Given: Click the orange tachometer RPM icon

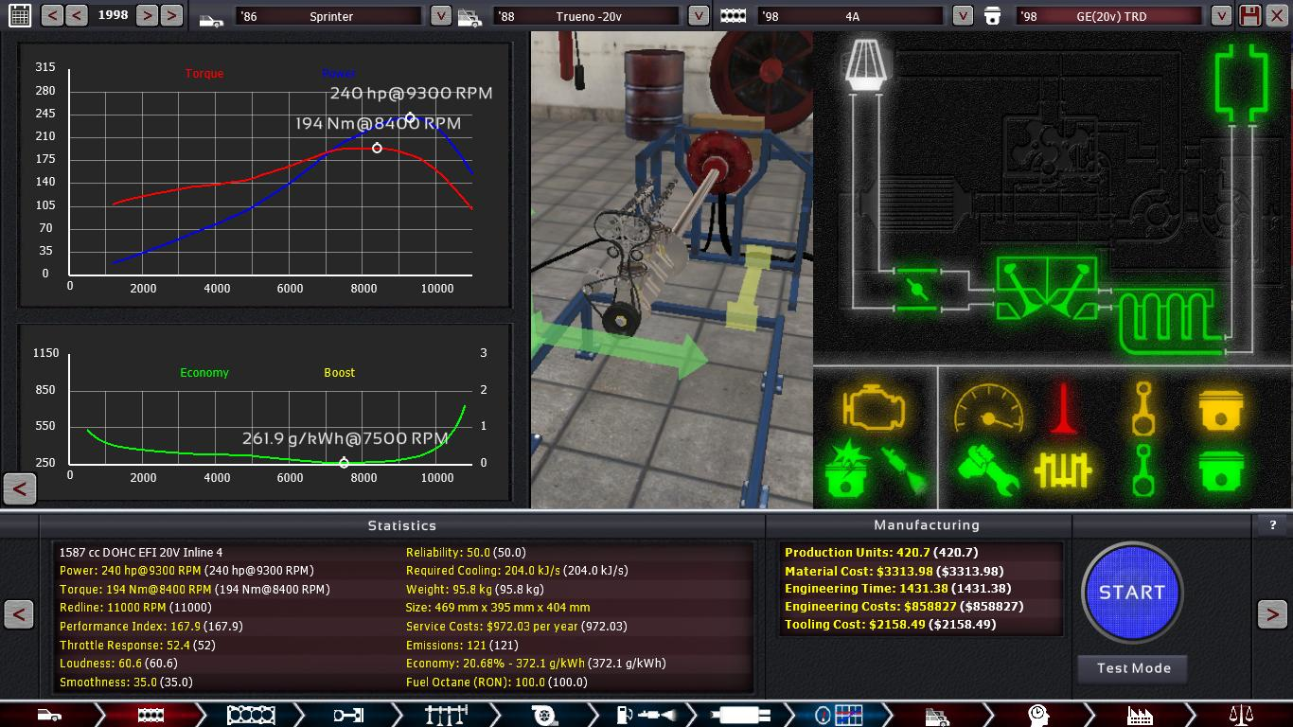Looking at the screenshot, I should click(988, 408).
